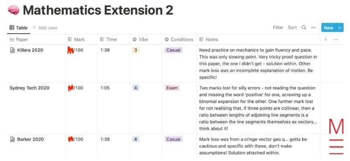Click the Sort button
Image resolution: width=350 pixels, height=161 pixels.
292,27
